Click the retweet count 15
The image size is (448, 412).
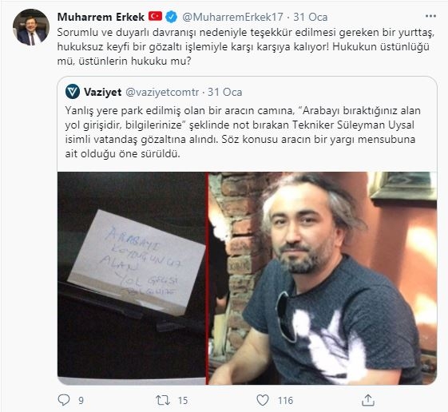pyautogui.click(x=183, y=400)
